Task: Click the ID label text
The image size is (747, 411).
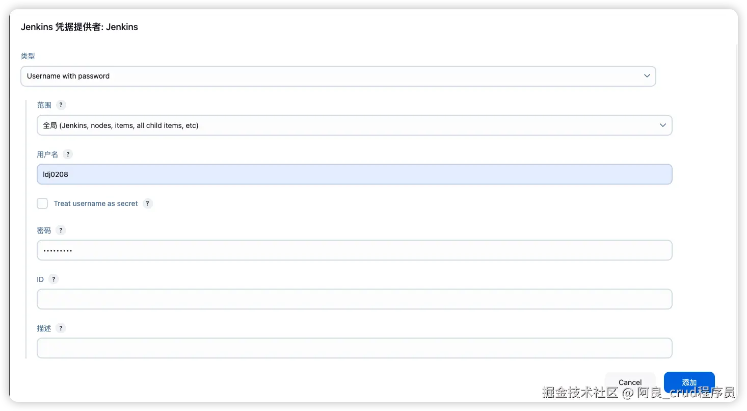Action: 41,279
